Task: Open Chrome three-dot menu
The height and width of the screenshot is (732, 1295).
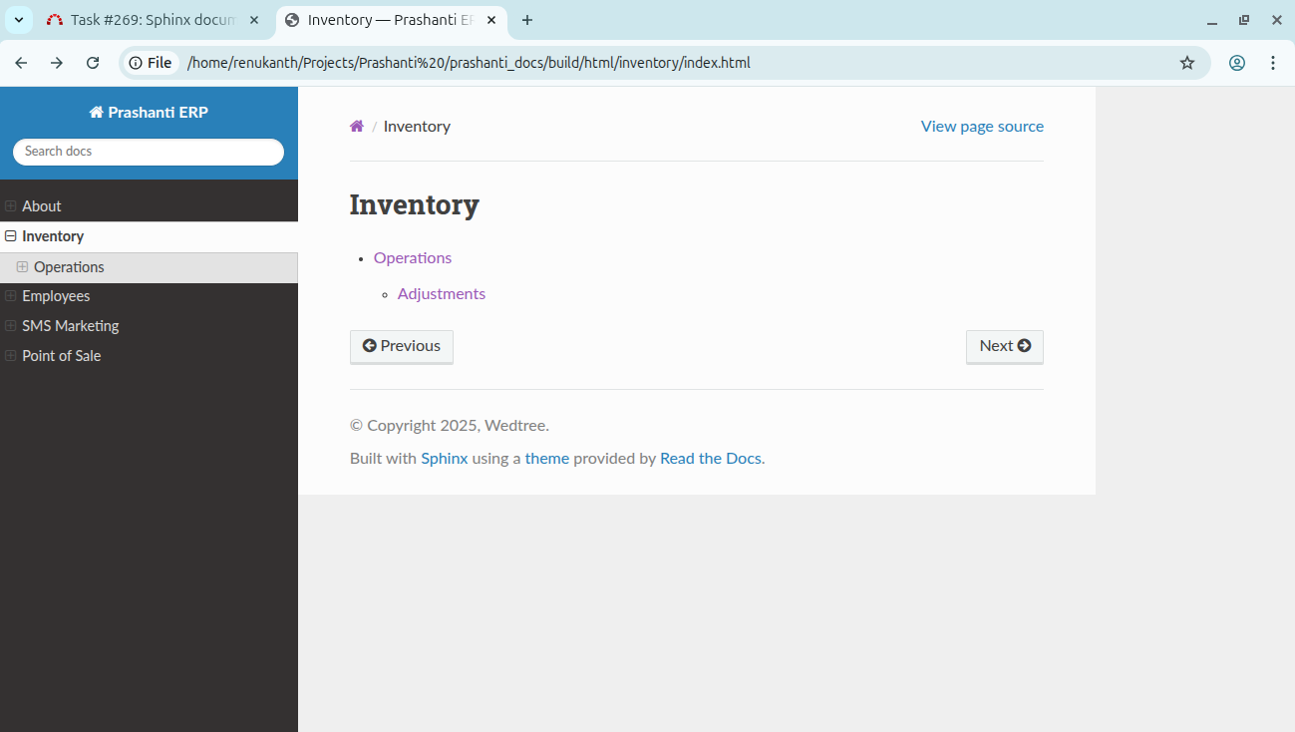Action: pyautogui.click(x=1273, y=63)
